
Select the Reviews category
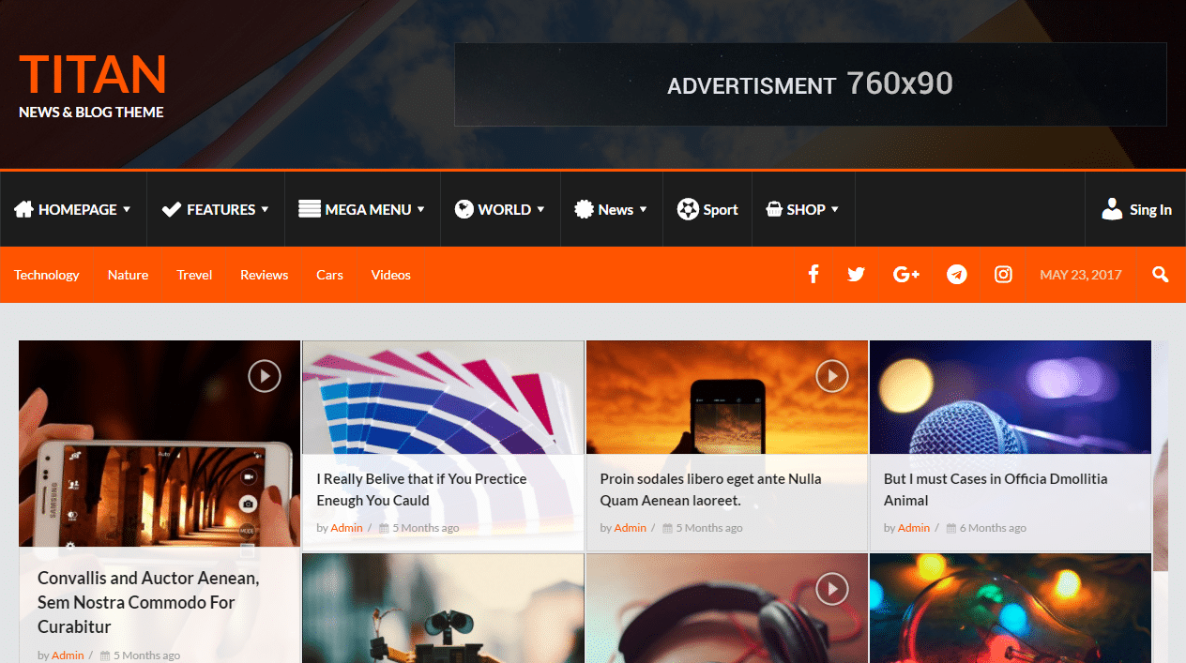pos(264,275)
